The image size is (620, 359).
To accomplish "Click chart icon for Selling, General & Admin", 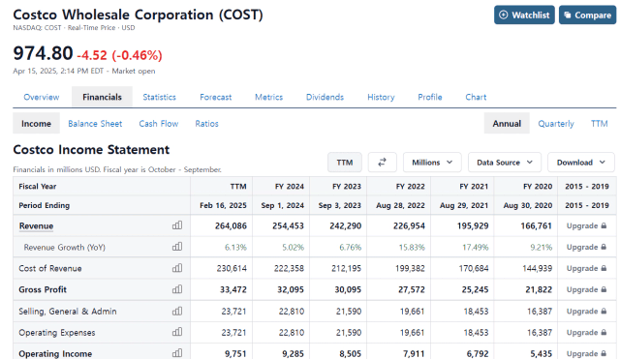I will pos(177,312).
